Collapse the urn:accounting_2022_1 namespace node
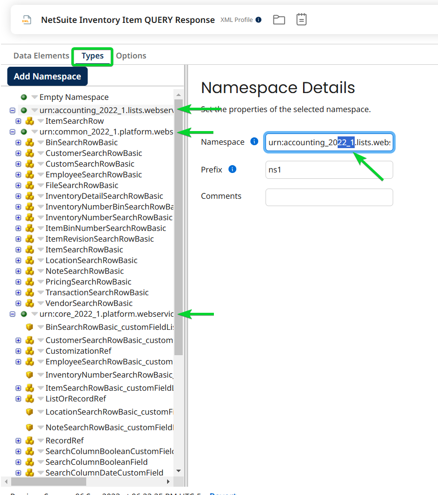This screenshot has width=438, height=495. tap(12, 111)
